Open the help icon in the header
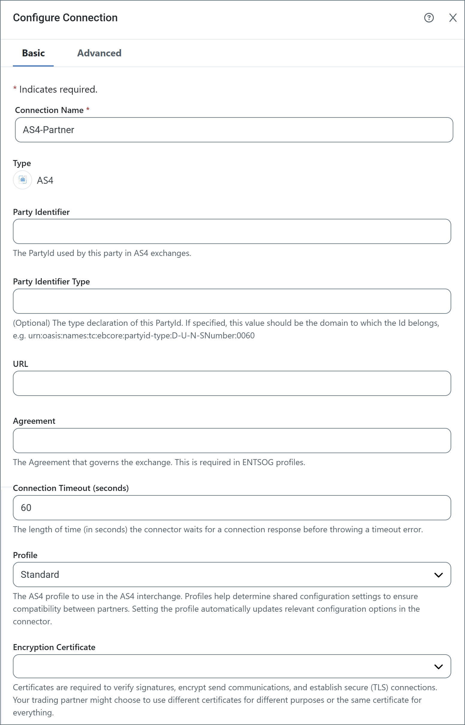Viewport: 465px width, 725px height. pos(429,18)
